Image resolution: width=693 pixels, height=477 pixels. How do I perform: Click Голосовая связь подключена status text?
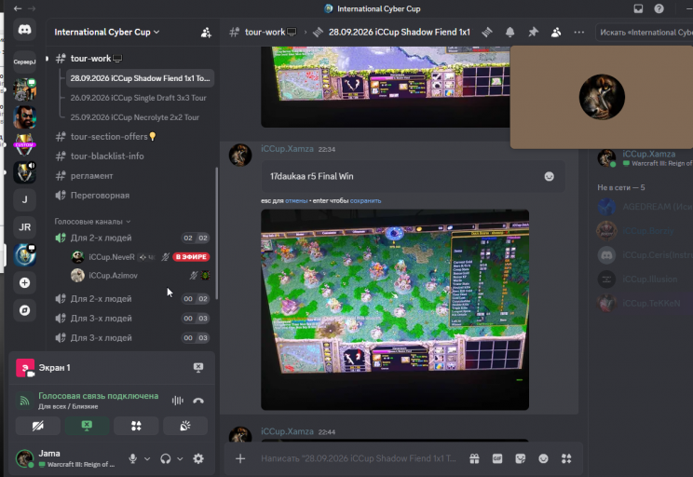[98, 396]
